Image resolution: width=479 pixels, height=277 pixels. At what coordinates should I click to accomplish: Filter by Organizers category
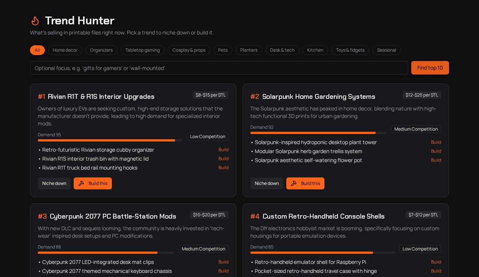[x=101, y=50]
